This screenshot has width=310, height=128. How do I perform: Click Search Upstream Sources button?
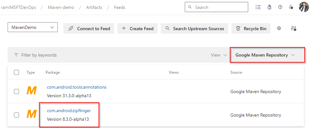(x=194, y=29)
